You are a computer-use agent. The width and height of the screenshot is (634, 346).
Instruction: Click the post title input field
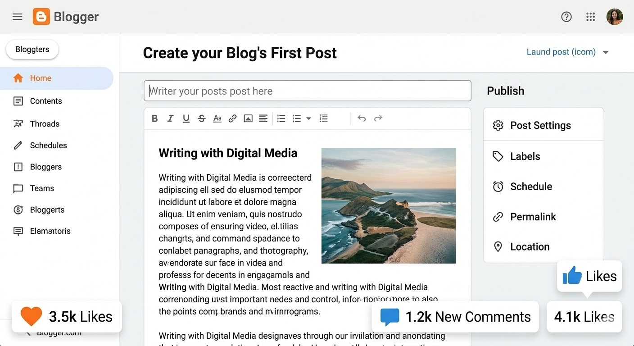coord(308,91)
